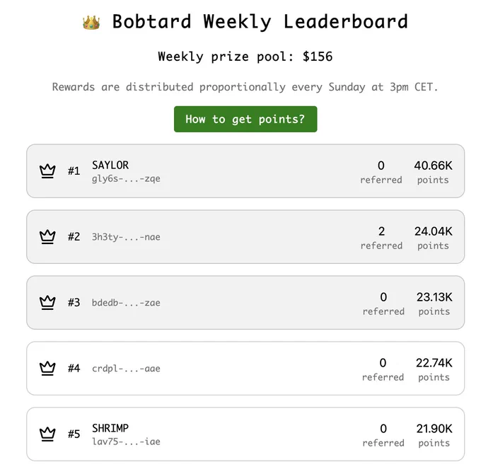Open the How to get points button

coord(245,119)
